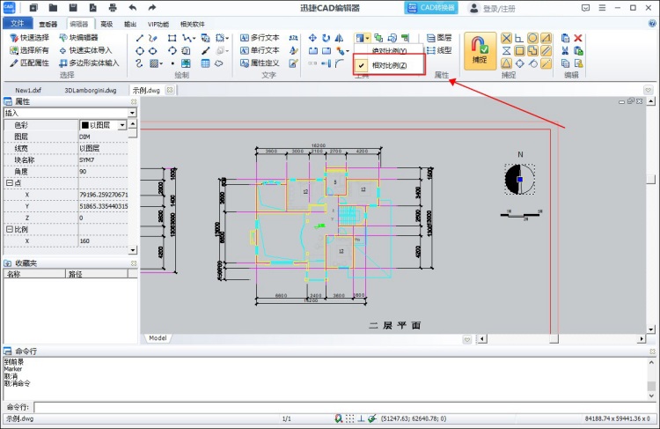Toggle the large 捕捉 snap button

point(480,51)
